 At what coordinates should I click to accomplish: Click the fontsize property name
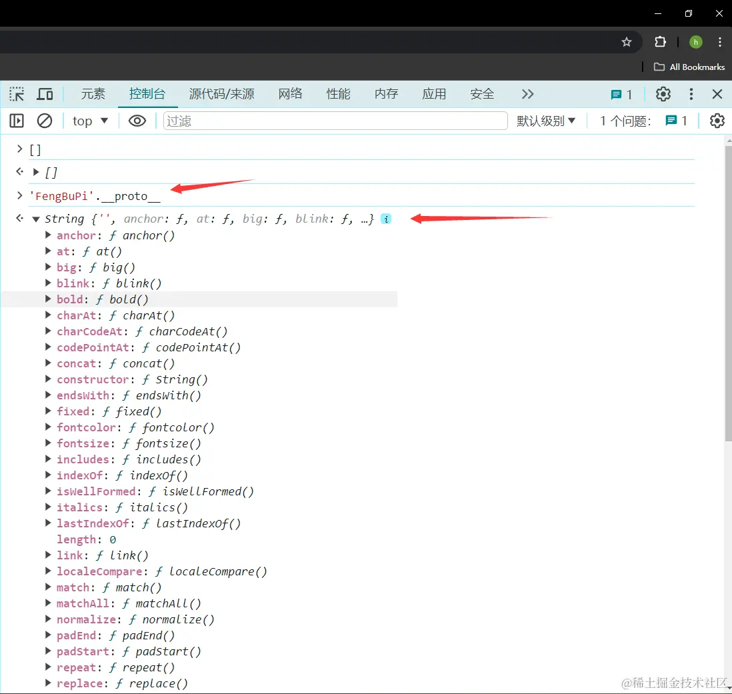[x=83, y=443]
